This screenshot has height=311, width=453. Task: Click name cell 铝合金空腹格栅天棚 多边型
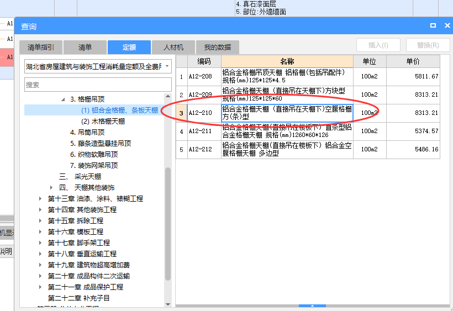tap(287, 149)
